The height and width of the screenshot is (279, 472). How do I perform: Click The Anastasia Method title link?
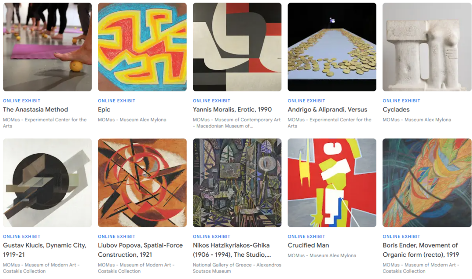(35, 110)
